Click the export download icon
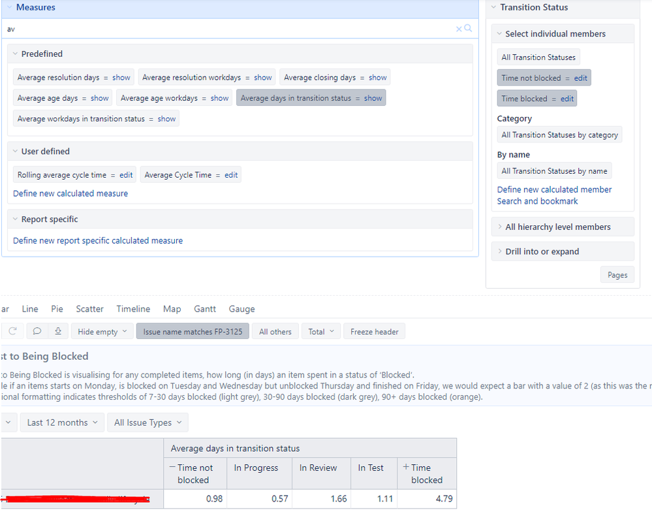 [x=58, y=331]
